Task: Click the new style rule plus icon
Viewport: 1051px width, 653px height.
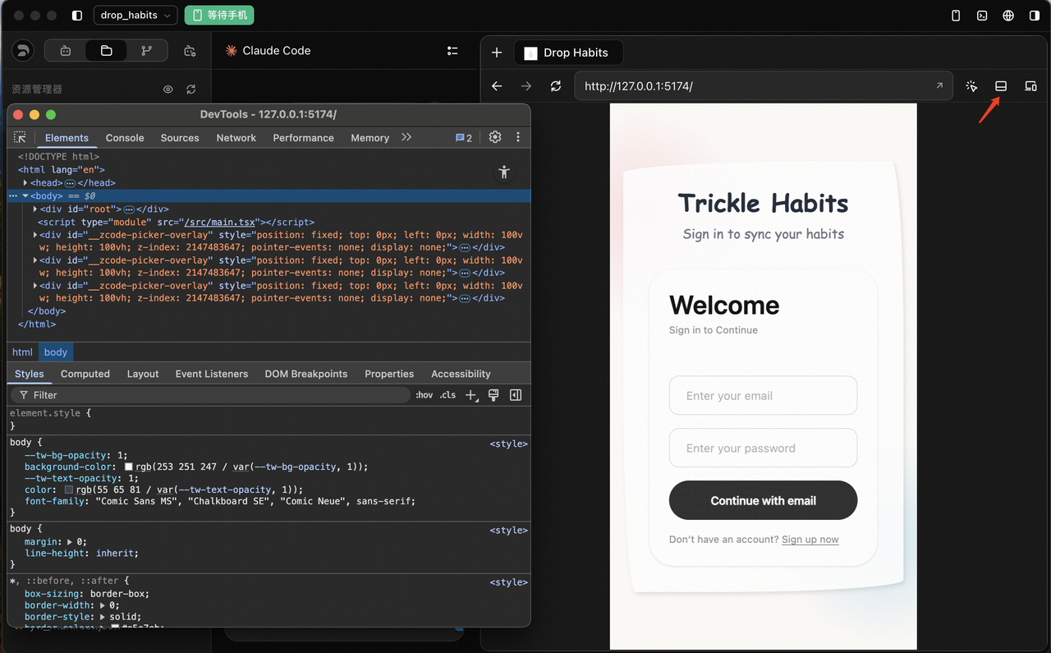Action: tap(471, 395)
